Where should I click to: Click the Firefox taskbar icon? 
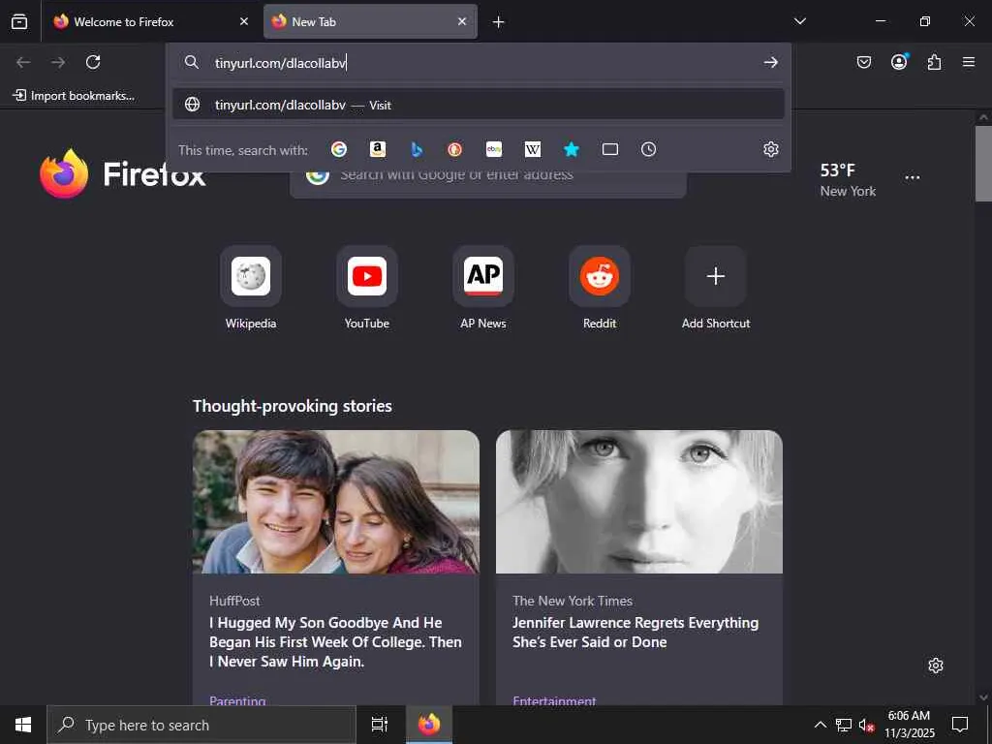point(429,725)
